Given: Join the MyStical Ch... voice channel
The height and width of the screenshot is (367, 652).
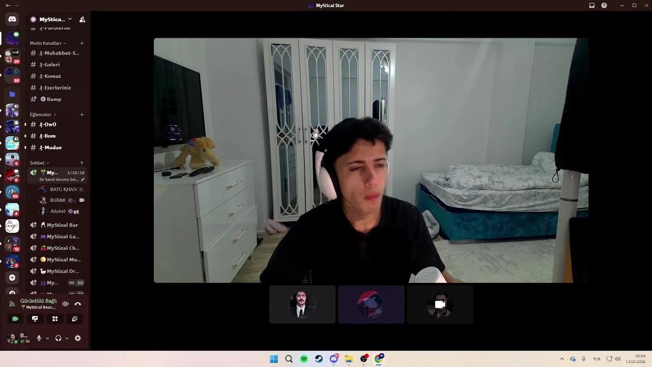Looking at the screenshot, I should point(57,248).
